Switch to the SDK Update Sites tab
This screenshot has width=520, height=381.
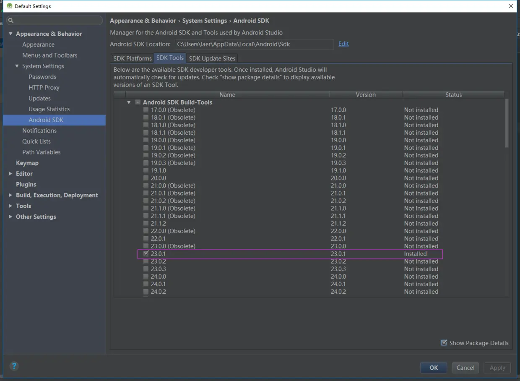[x=212, y=58]
